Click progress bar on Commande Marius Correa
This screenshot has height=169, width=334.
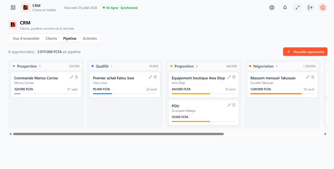46,94
